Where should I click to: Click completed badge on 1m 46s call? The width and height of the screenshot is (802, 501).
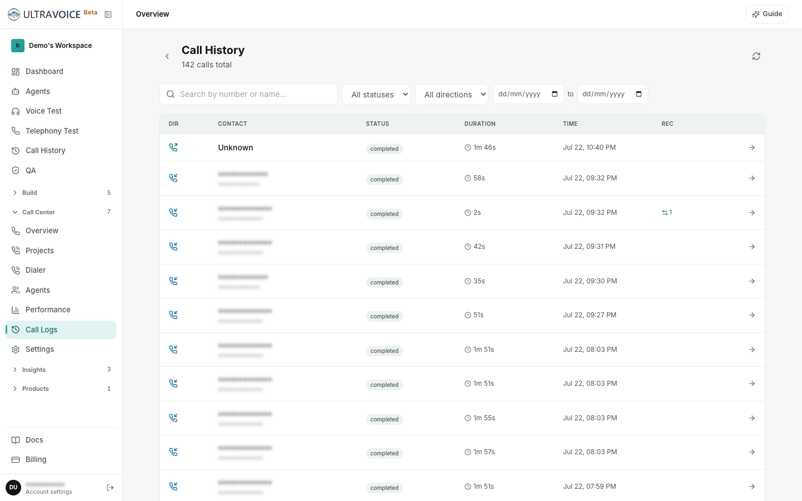point(384,149)
